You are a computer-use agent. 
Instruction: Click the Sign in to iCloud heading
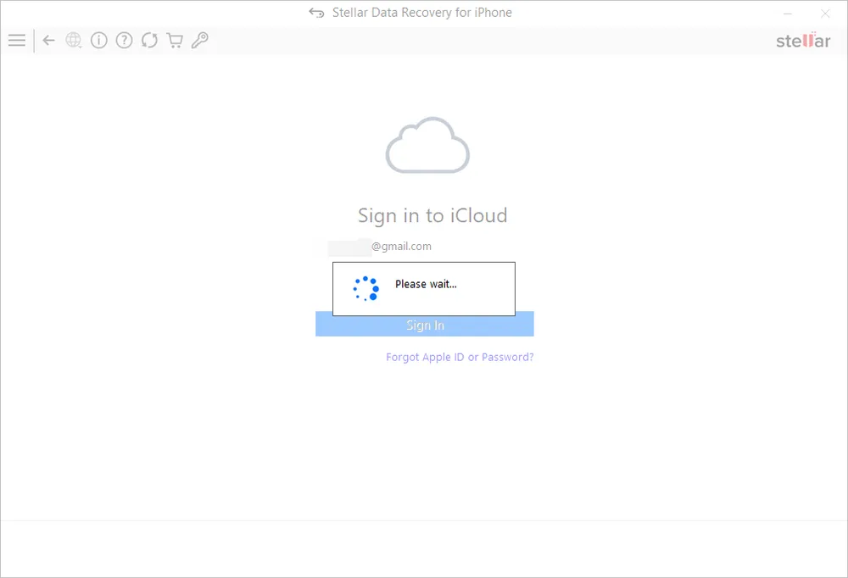tap(432, 216)
